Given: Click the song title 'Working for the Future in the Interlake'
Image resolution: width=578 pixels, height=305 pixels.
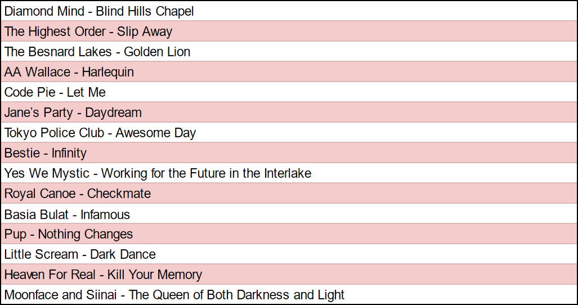Looking at the screenshot, I should click(206, 173).
